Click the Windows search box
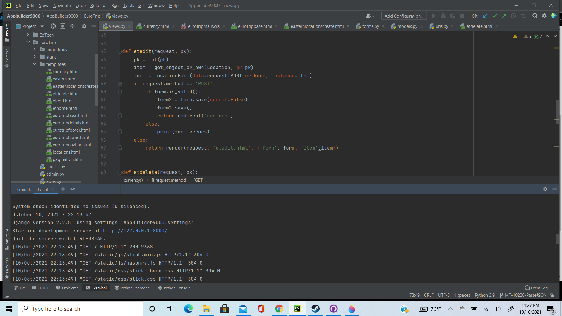Screen dimensions: 562x316 point(80,309)
